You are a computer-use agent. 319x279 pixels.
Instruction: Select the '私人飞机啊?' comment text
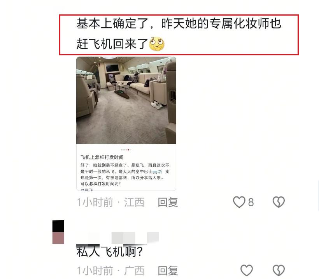(x=109, y=252)
